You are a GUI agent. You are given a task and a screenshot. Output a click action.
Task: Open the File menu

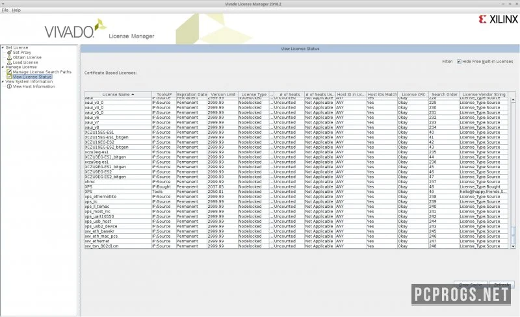point(5,10)
